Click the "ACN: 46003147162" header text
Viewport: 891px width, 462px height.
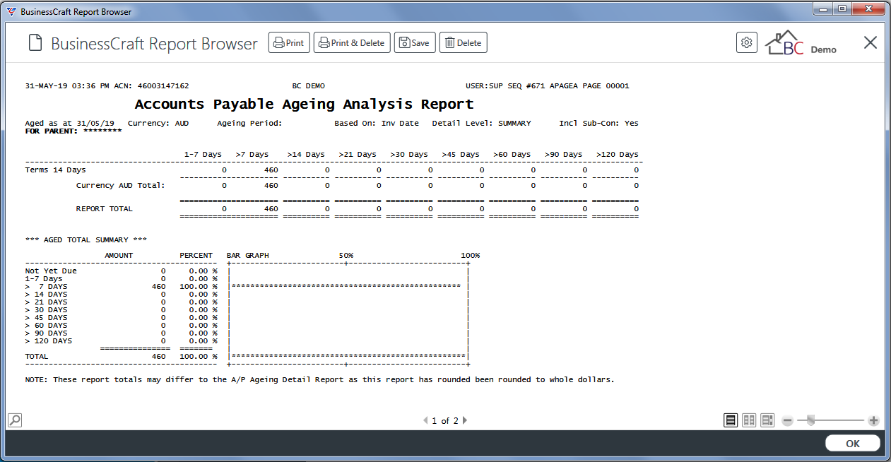click(151, 86)
